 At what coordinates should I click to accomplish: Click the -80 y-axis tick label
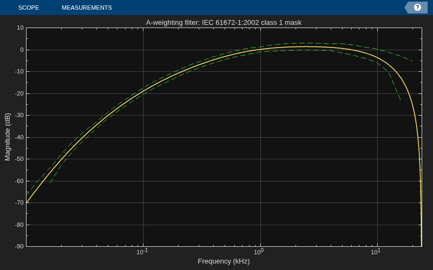pyautogui.click(x=19, y=225)
